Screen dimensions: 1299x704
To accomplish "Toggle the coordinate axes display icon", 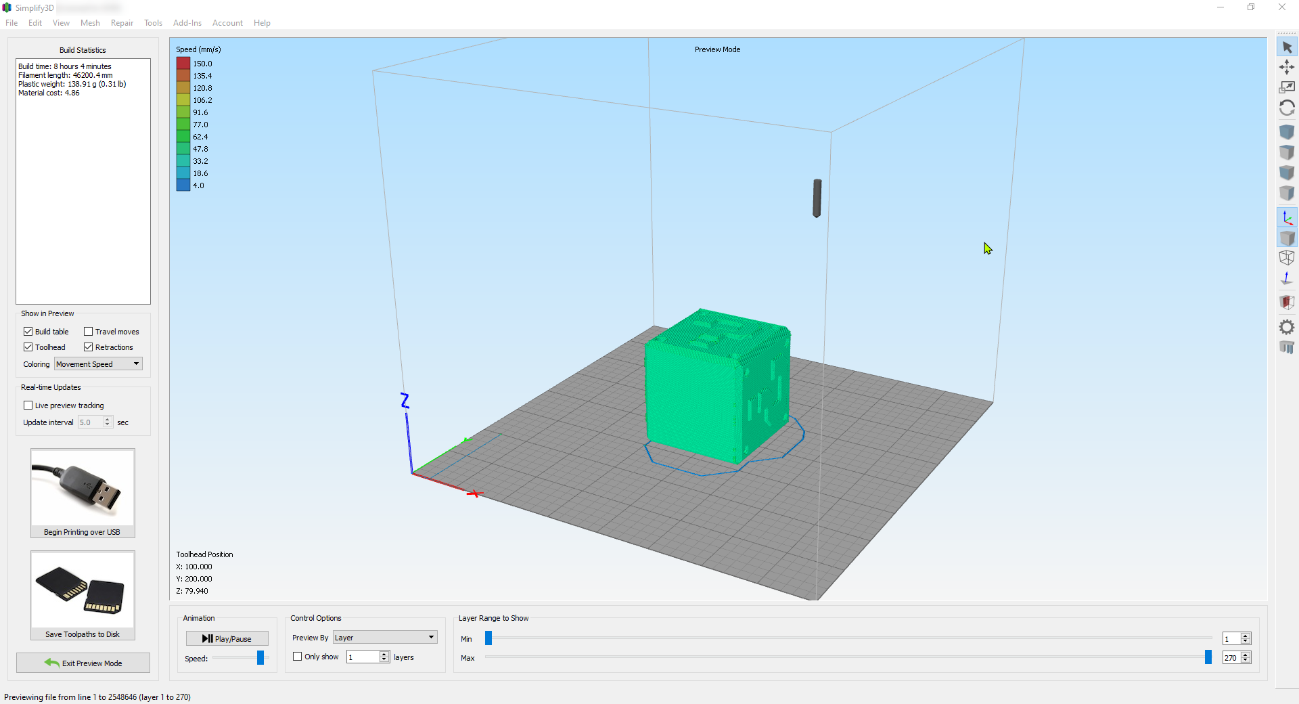I will pyautogui.click(x=1287, y=218).
